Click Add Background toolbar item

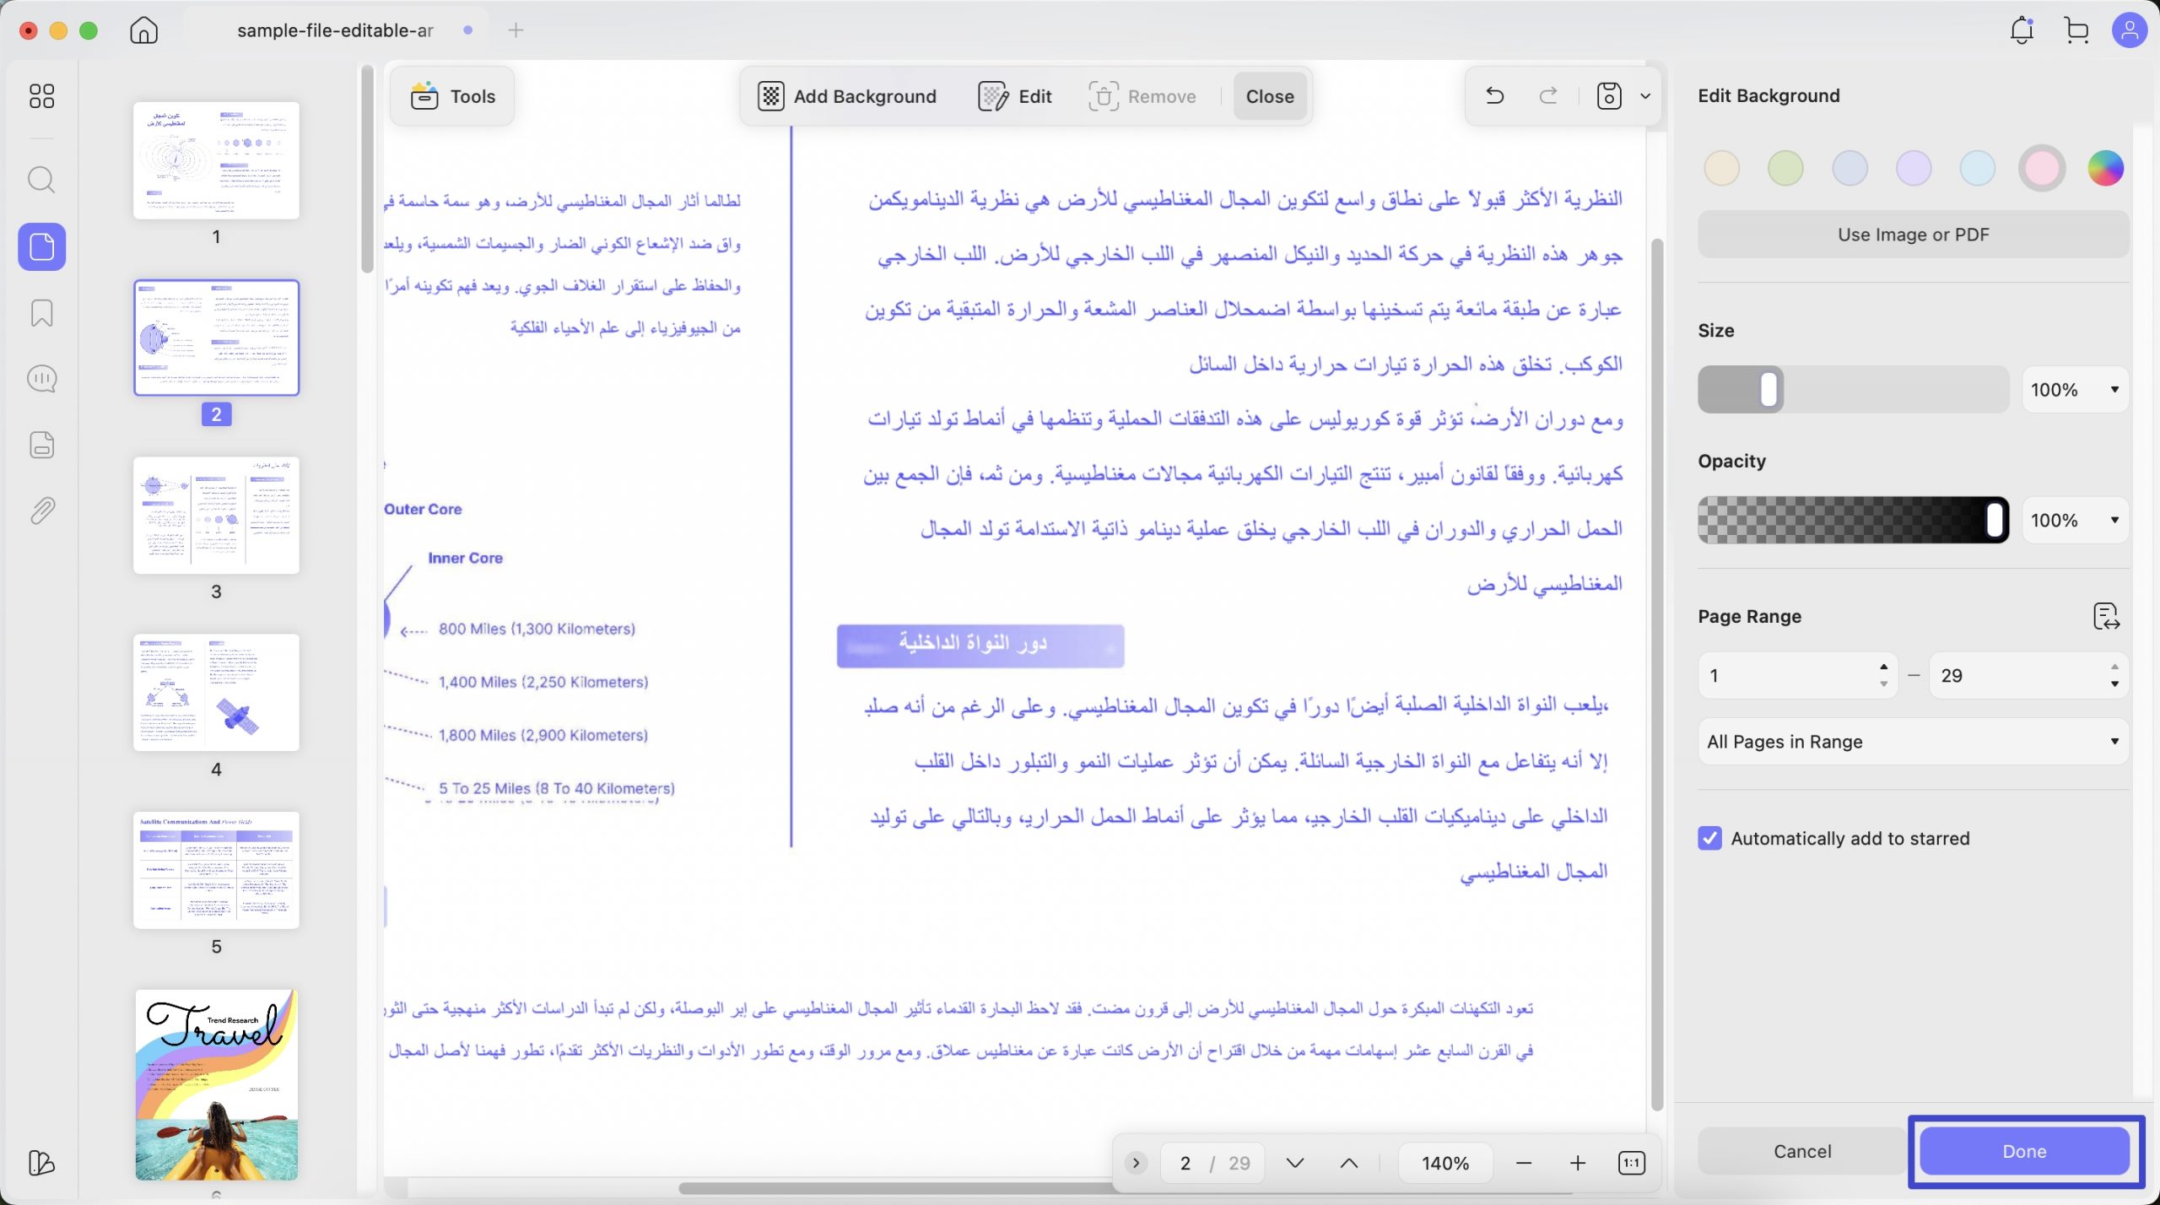click(846, 96)
